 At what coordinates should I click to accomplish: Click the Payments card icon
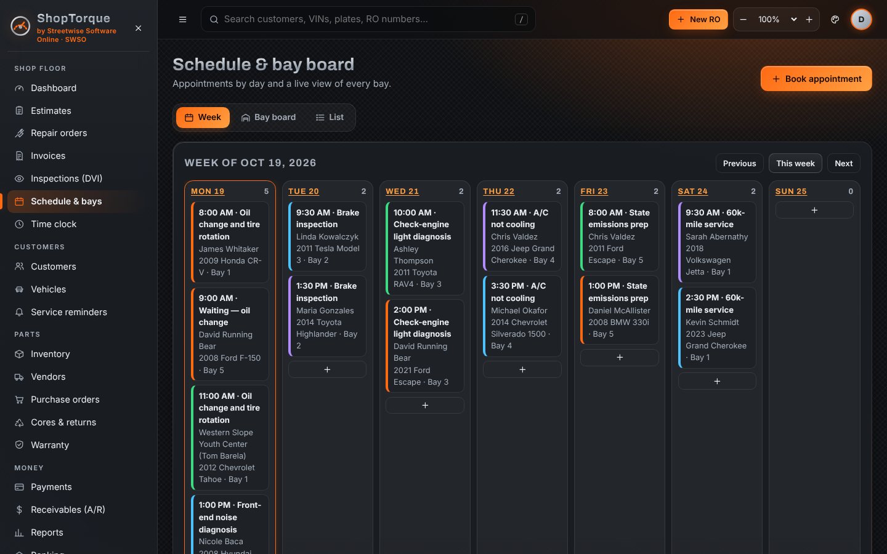pyautogui.click(x=19, y=487)
